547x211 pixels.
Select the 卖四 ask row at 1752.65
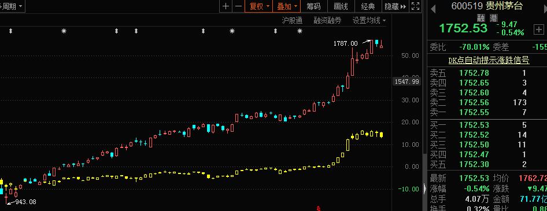coord(486,83)
